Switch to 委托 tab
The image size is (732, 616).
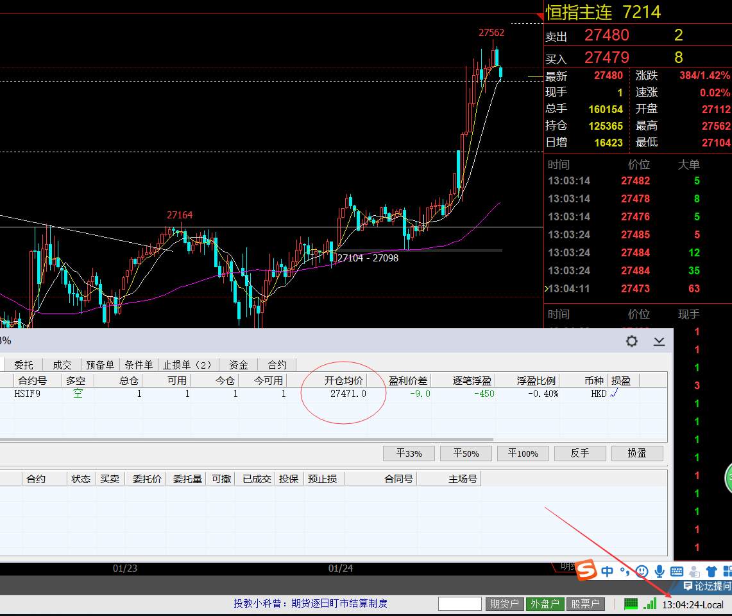23,365
